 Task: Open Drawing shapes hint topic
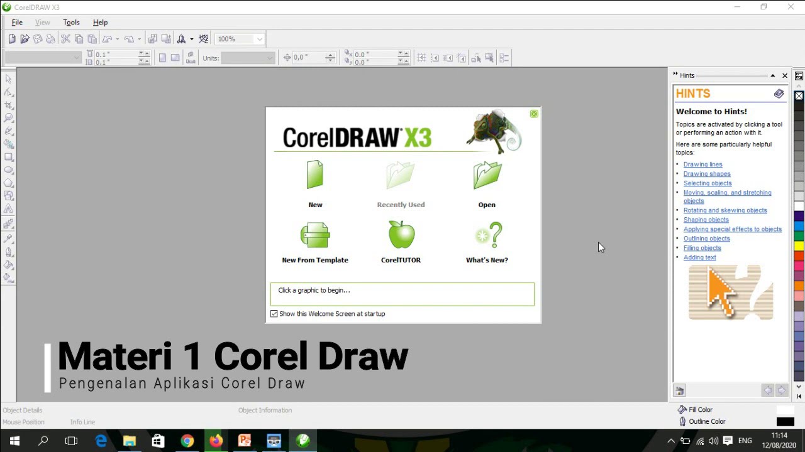707,174
